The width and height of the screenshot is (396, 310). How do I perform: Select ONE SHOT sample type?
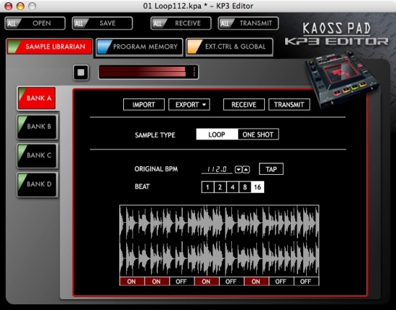pyautogui.click(x=258, y=135)
